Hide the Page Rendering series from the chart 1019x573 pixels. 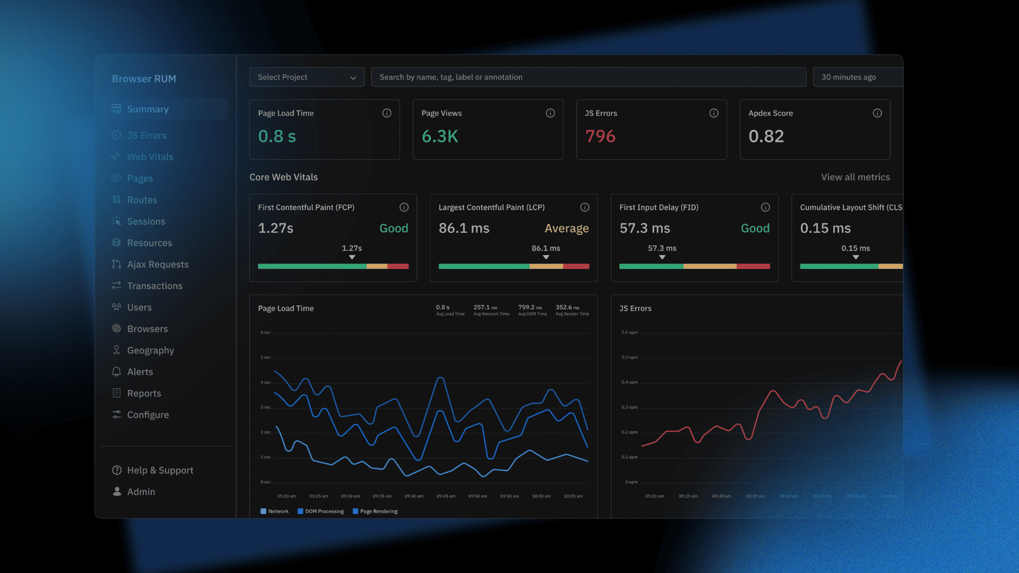[x=375, y=511]
